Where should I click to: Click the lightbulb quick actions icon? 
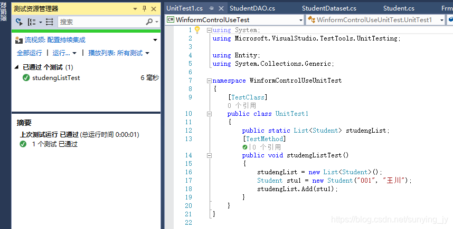click(197, 29)
